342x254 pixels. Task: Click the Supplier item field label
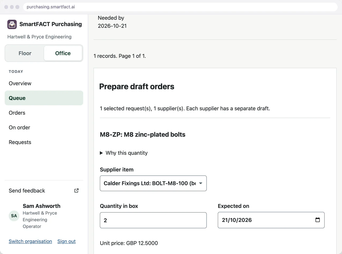coord(116,170)
